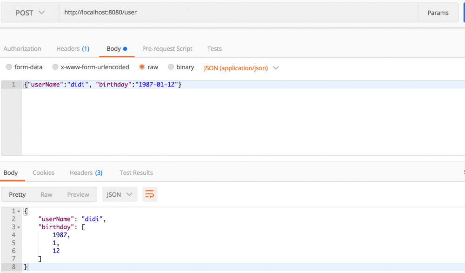The height and width of the screenshot is (273, 465).
Task: Go to the Tests tab
Action: 214,49
